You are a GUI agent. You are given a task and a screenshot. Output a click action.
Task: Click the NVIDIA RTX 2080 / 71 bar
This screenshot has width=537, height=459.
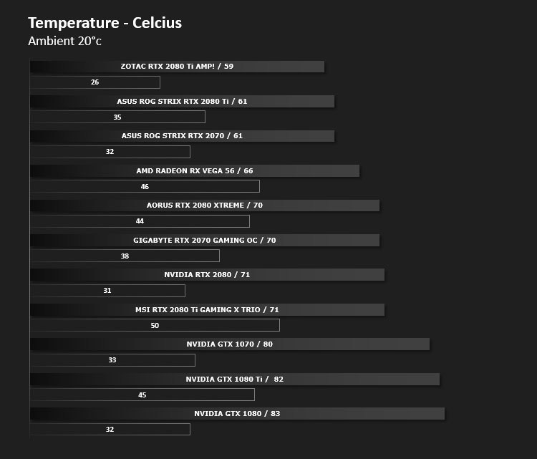207,275
